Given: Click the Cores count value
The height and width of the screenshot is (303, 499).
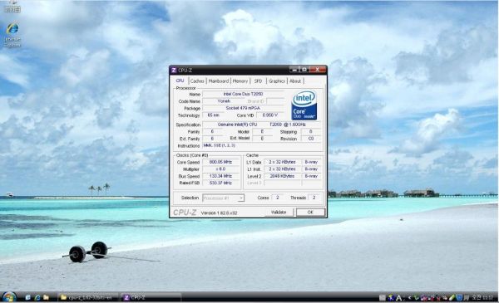Looking at the screenshot, I should 277,198.
